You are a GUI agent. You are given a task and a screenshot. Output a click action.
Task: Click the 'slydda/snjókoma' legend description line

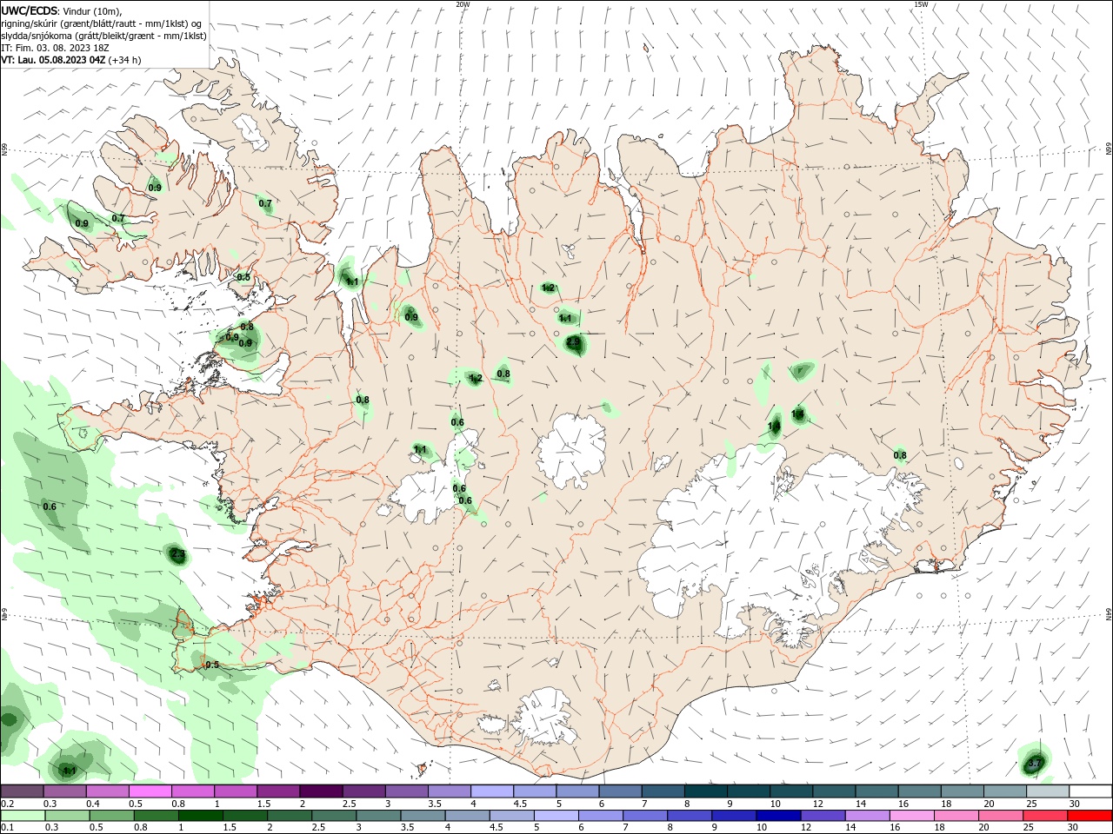[104, 36]
